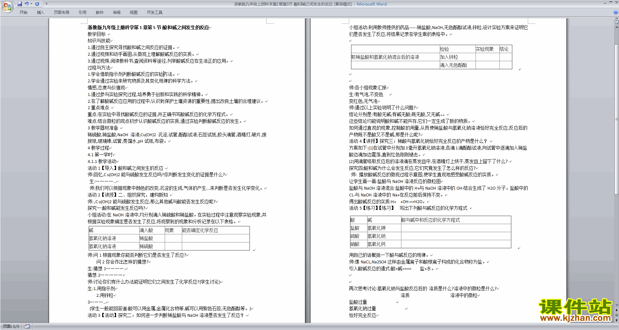
Task: Open the 开始 ribbon tab
Action: point(24,13)
